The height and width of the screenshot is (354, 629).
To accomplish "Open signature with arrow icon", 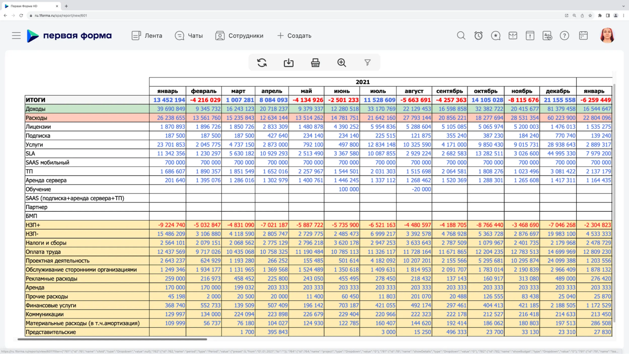I will (x=547, y=36).
